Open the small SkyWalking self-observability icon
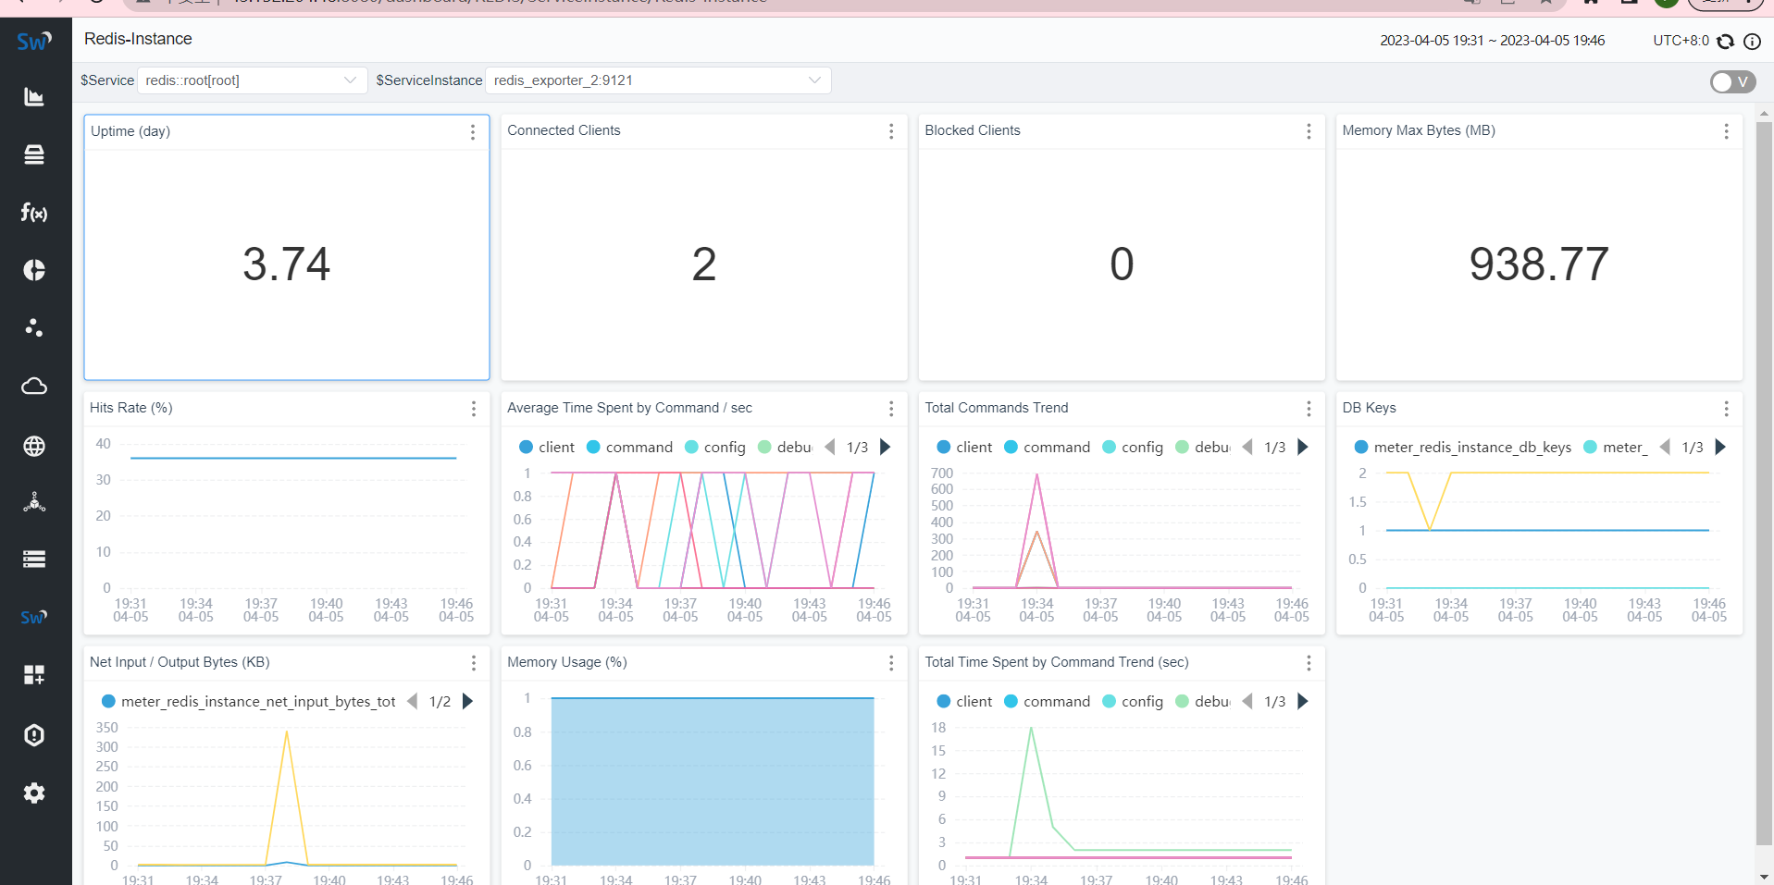The image size is (1774, 885). click(34, 617)
